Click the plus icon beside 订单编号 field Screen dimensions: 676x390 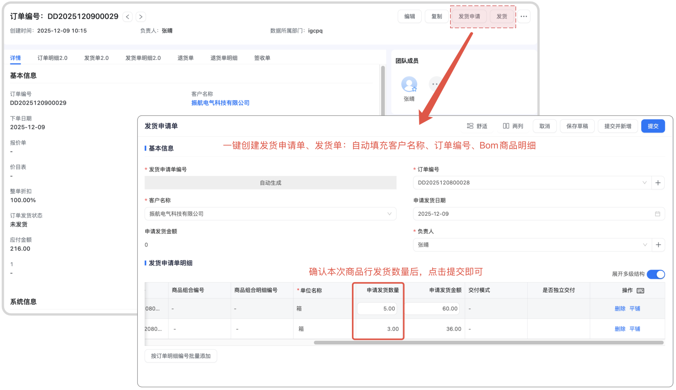(x=658, y=183)
